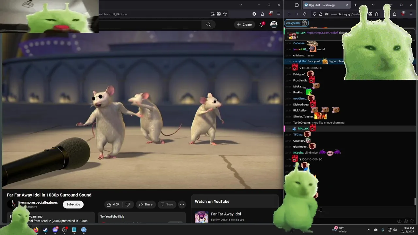Open more actions three-dot menu under video

pyautogui.click(x=182, y=204)
